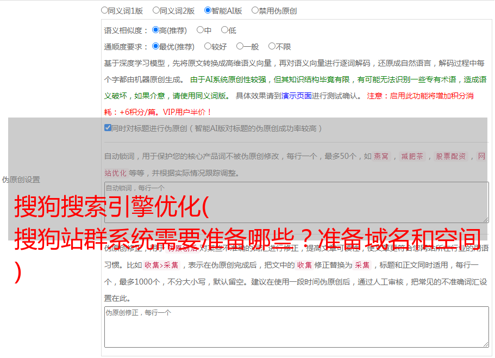
Task: Click the 收集>采集 example rule
Action: click(x=161, y=265)
